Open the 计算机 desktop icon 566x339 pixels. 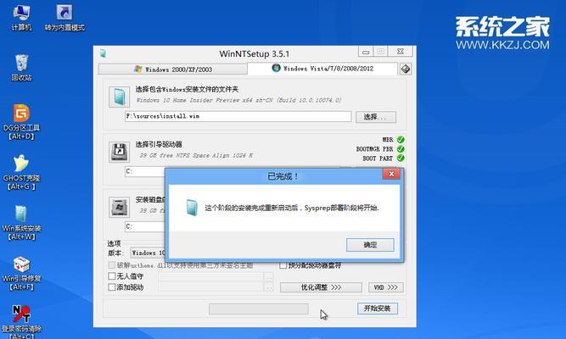(x=21, y=18)
